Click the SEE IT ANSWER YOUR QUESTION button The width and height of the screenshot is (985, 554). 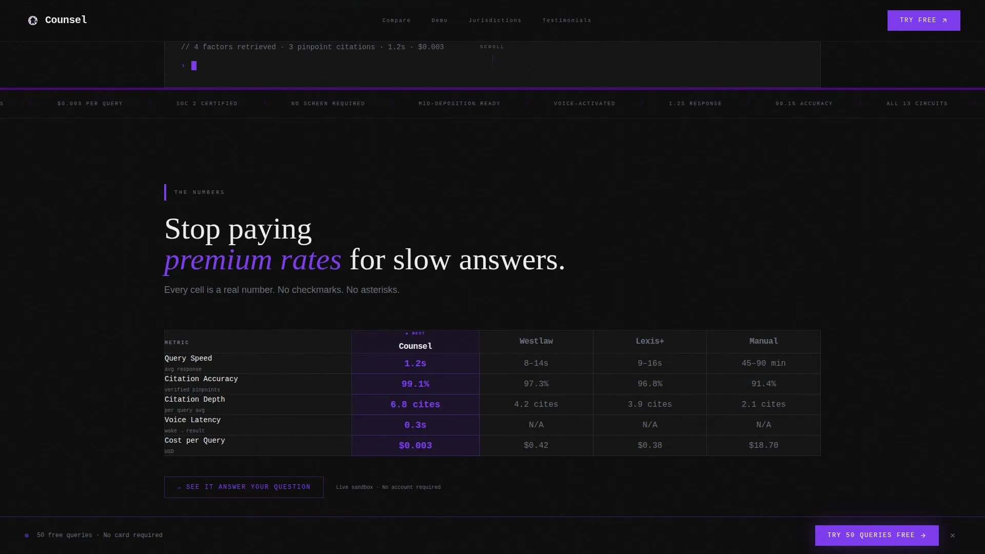(244, 487)
